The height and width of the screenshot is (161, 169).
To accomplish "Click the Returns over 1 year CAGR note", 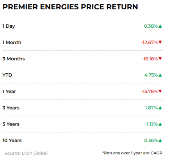I will pos(132,153).
